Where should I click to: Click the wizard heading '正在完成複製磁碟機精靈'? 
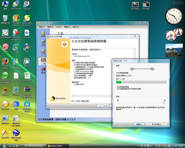89,41
